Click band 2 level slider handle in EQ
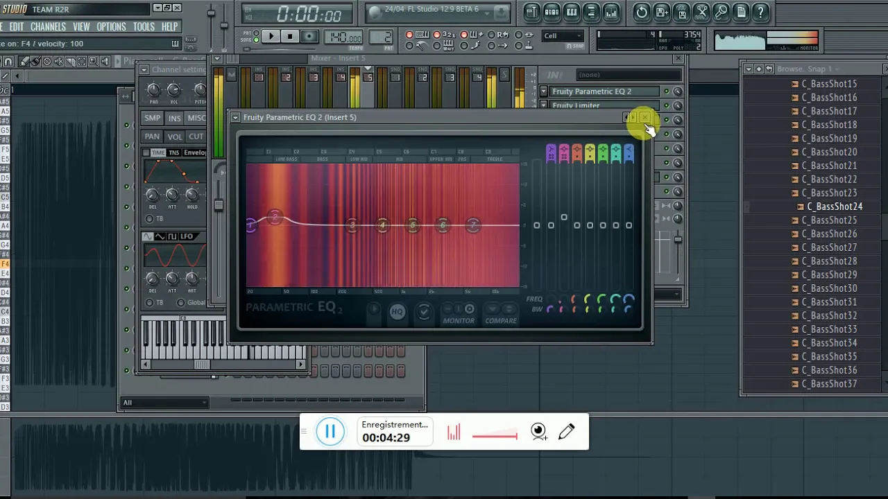This screenshot has width=888, height=499. [x=564, y=217]
